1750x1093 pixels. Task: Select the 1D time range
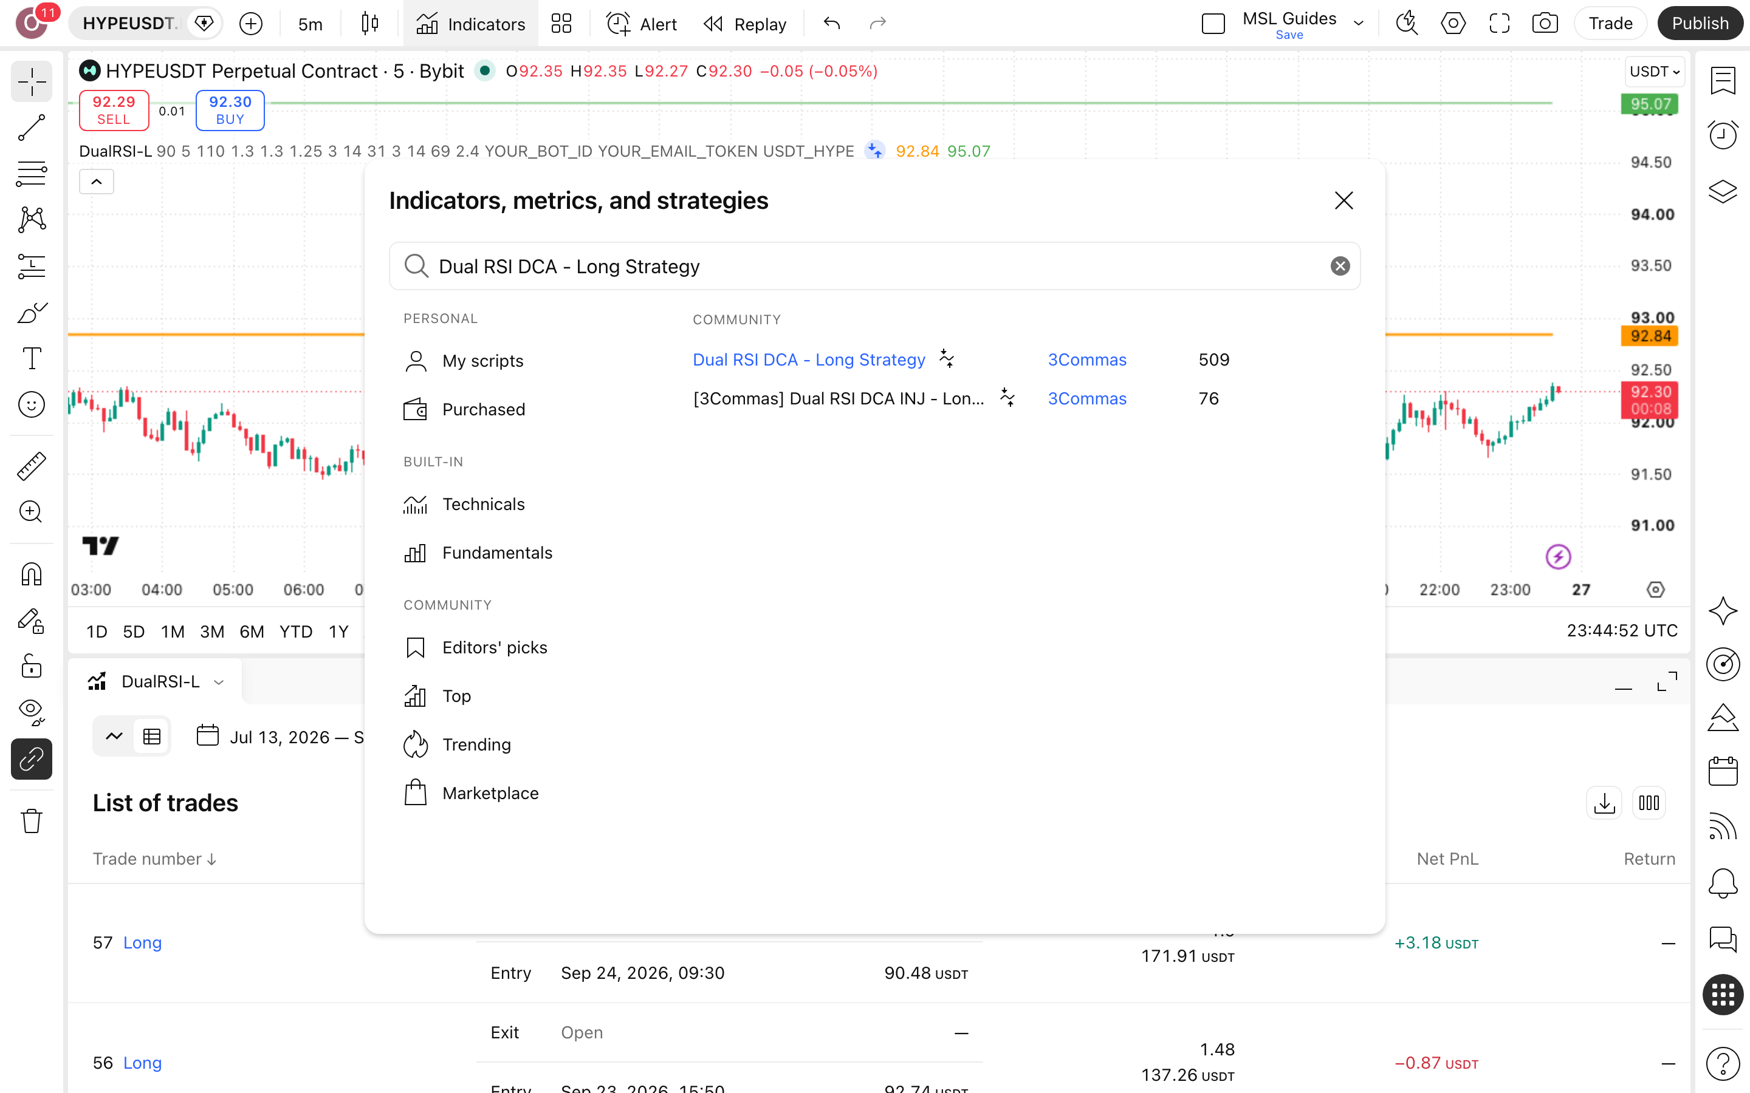97,631
